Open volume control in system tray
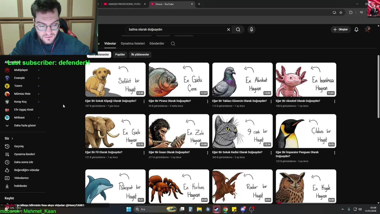Screen dimensions: 380x214 (360, 209)
